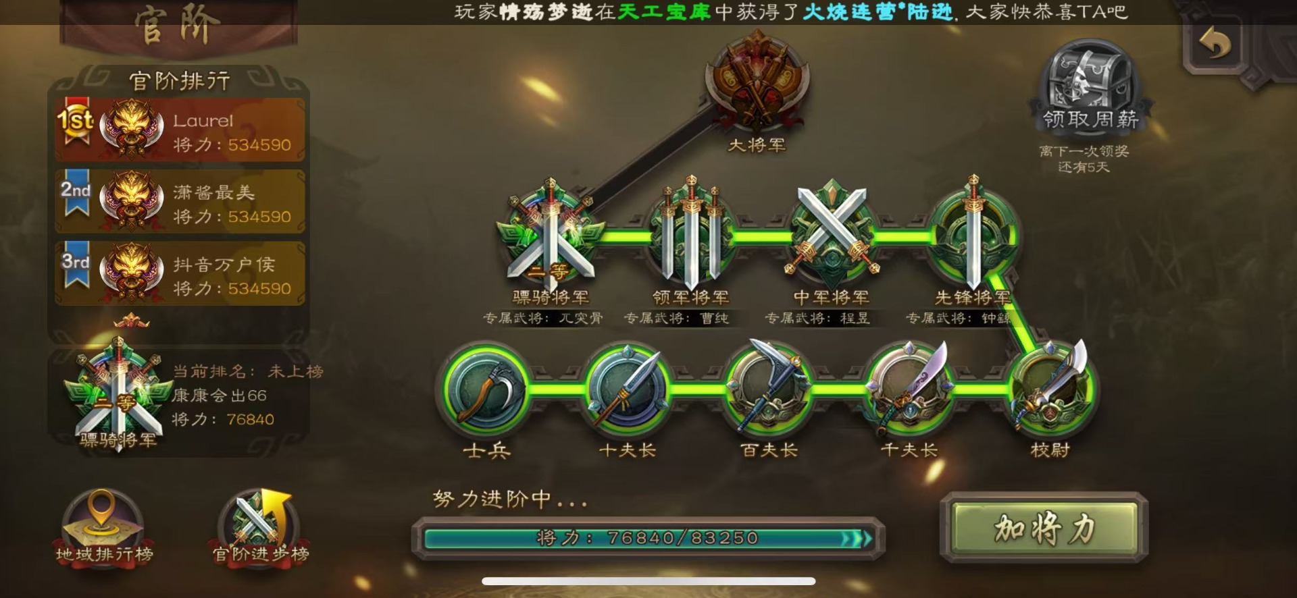1297x598 pixels.
Task: Tap the back arrow icon
Action: (x=1217, y=45)
